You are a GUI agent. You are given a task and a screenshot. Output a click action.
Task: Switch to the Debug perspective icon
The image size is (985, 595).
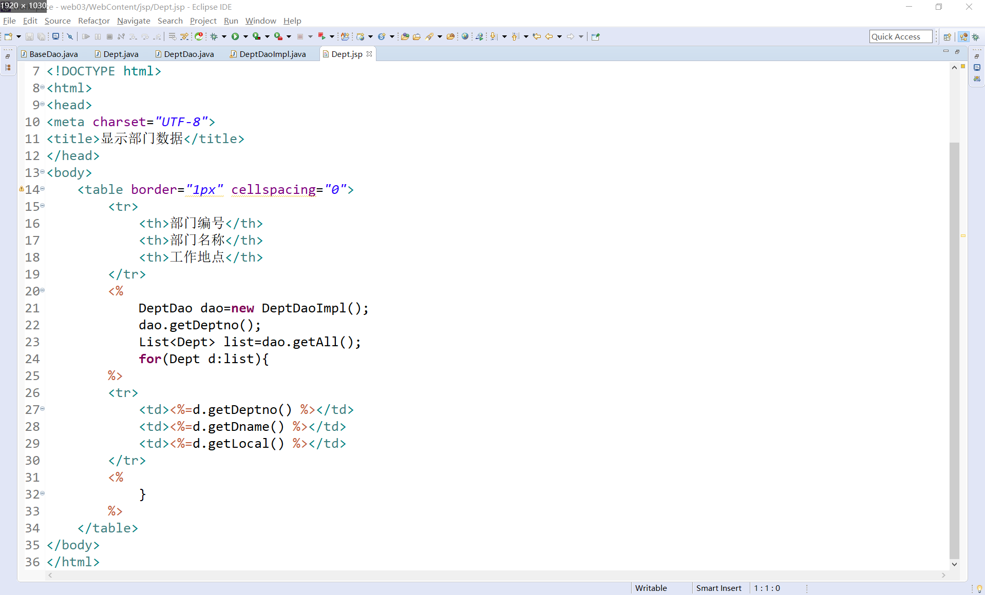[976, 36]
